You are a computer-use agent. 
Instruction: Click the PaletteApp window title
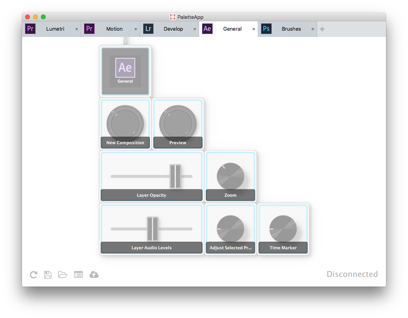click(x=190, y=17)
